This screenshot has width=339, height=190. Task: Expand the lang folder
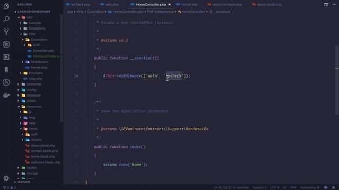[32, 118]
